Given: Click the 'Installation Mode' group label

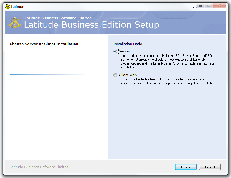Looking at the screenshot, I should click(x=128, y=44).
